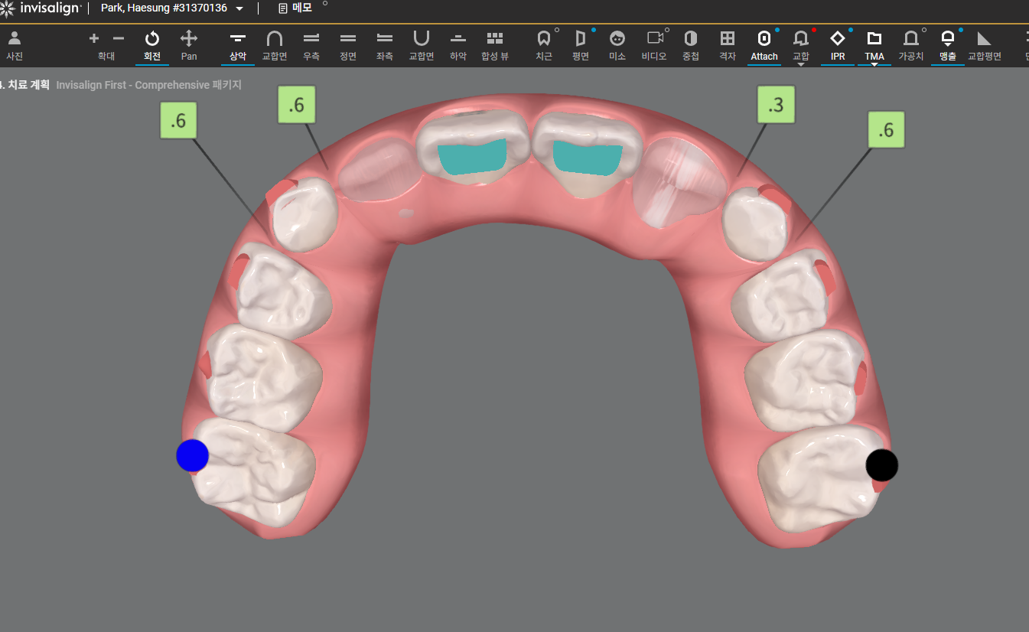Screen dimensions: 1029x632
Task: Show the 하악 lower arch view
Action: pyautogui.click(x=458, y=45)
